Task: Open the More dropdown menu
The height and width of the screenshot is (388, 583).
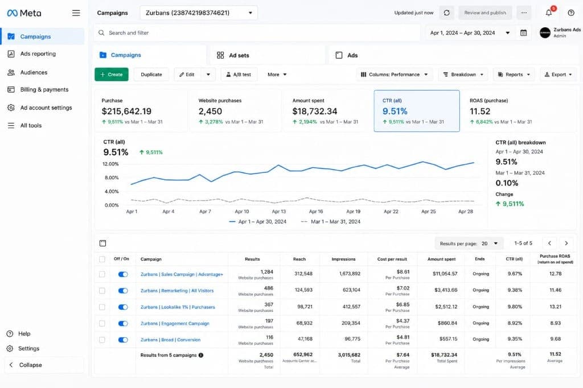Action: click(x=277, y=75)
